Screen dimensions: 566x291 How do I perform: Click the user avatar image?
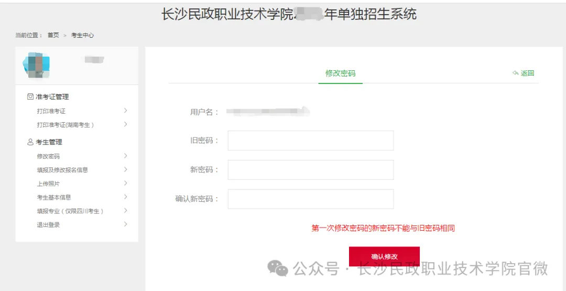(36, 65)
